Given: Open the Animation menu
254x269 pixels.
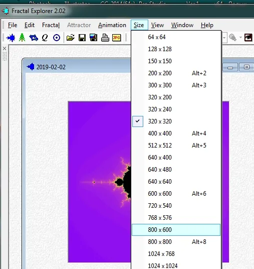Looking at the screenshot, I should coord(112,25).
